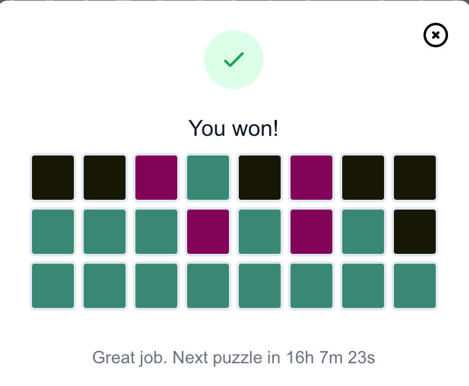Click fourth green tile in bottom row
This screenshot has height=386, width=469.
tap(208, 286)
